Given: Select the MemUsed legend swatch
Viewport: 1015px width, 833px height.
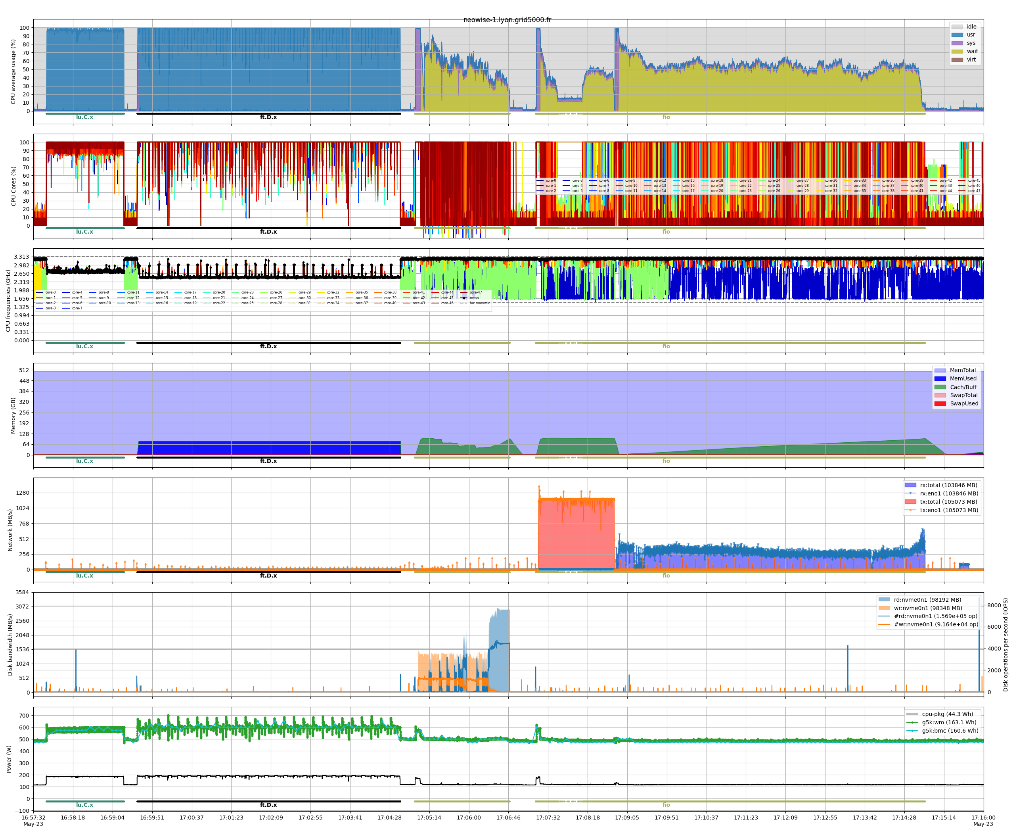Looking at the screenshot, I should [x=940, y=378].
